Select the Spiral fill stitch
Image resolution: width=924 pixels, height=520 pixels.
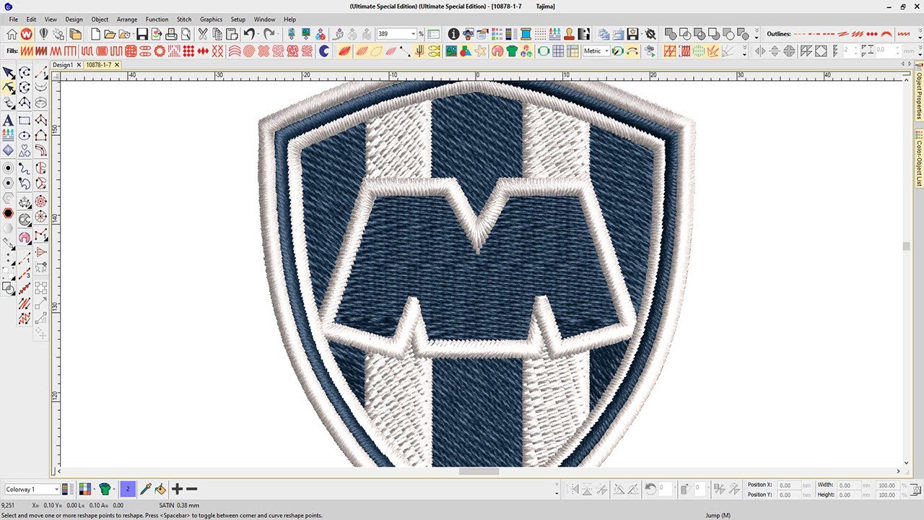(x=249, y=51)
